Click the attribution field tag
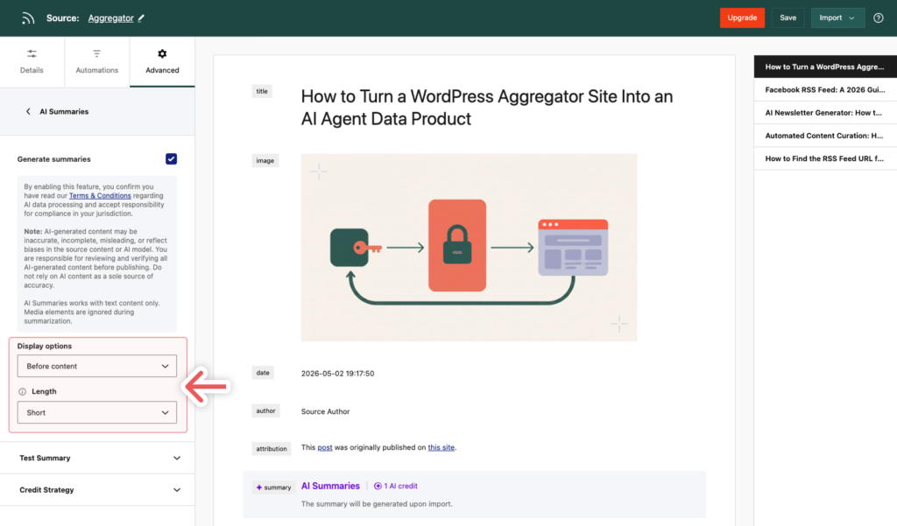 click(x=272, y=449)
